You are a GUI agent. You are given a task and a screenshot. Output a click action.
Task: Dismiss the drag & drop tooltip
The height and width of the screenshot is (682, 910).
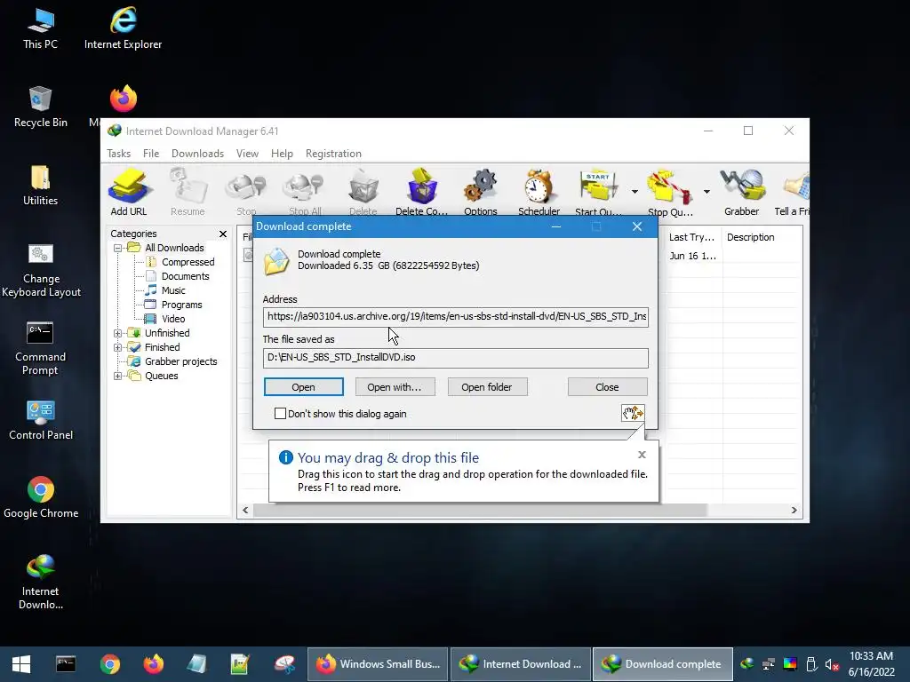[642, 455]
